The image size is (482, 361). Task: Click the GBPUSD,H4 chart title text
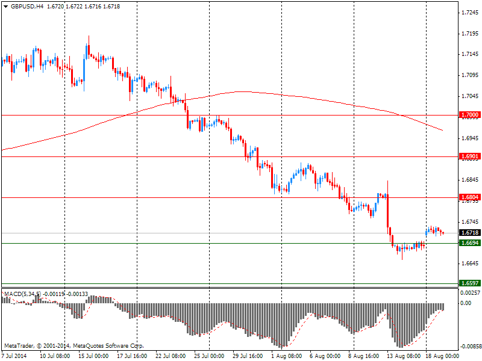coord(27,7)
